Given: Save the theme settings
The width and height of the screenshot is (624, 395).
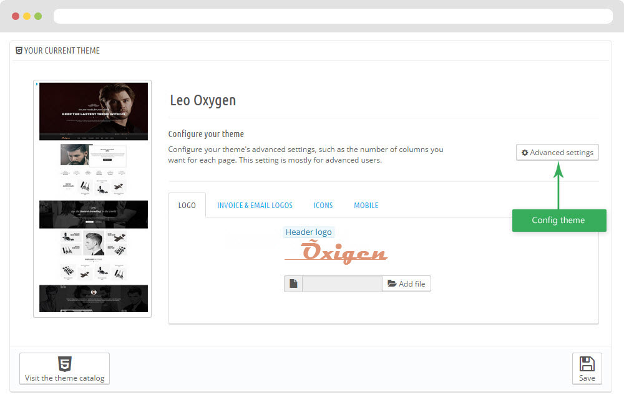Looking at the screenshot, I should point(587,369).
